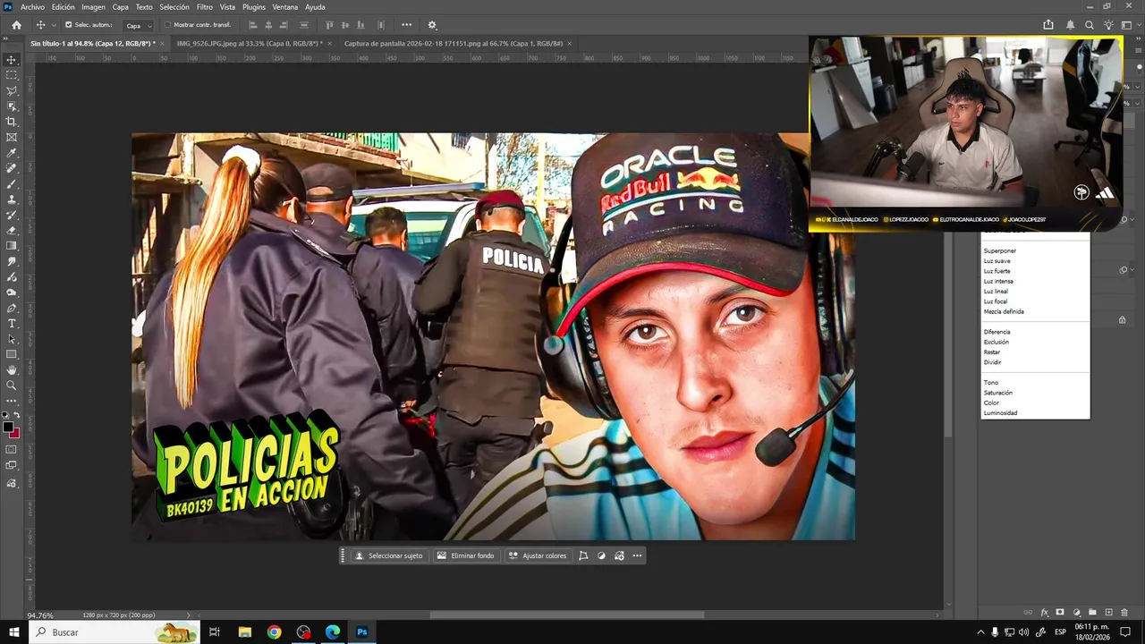The image size is (1145, 644).
Task: Select the Pen tool
Action: [12, 308]
